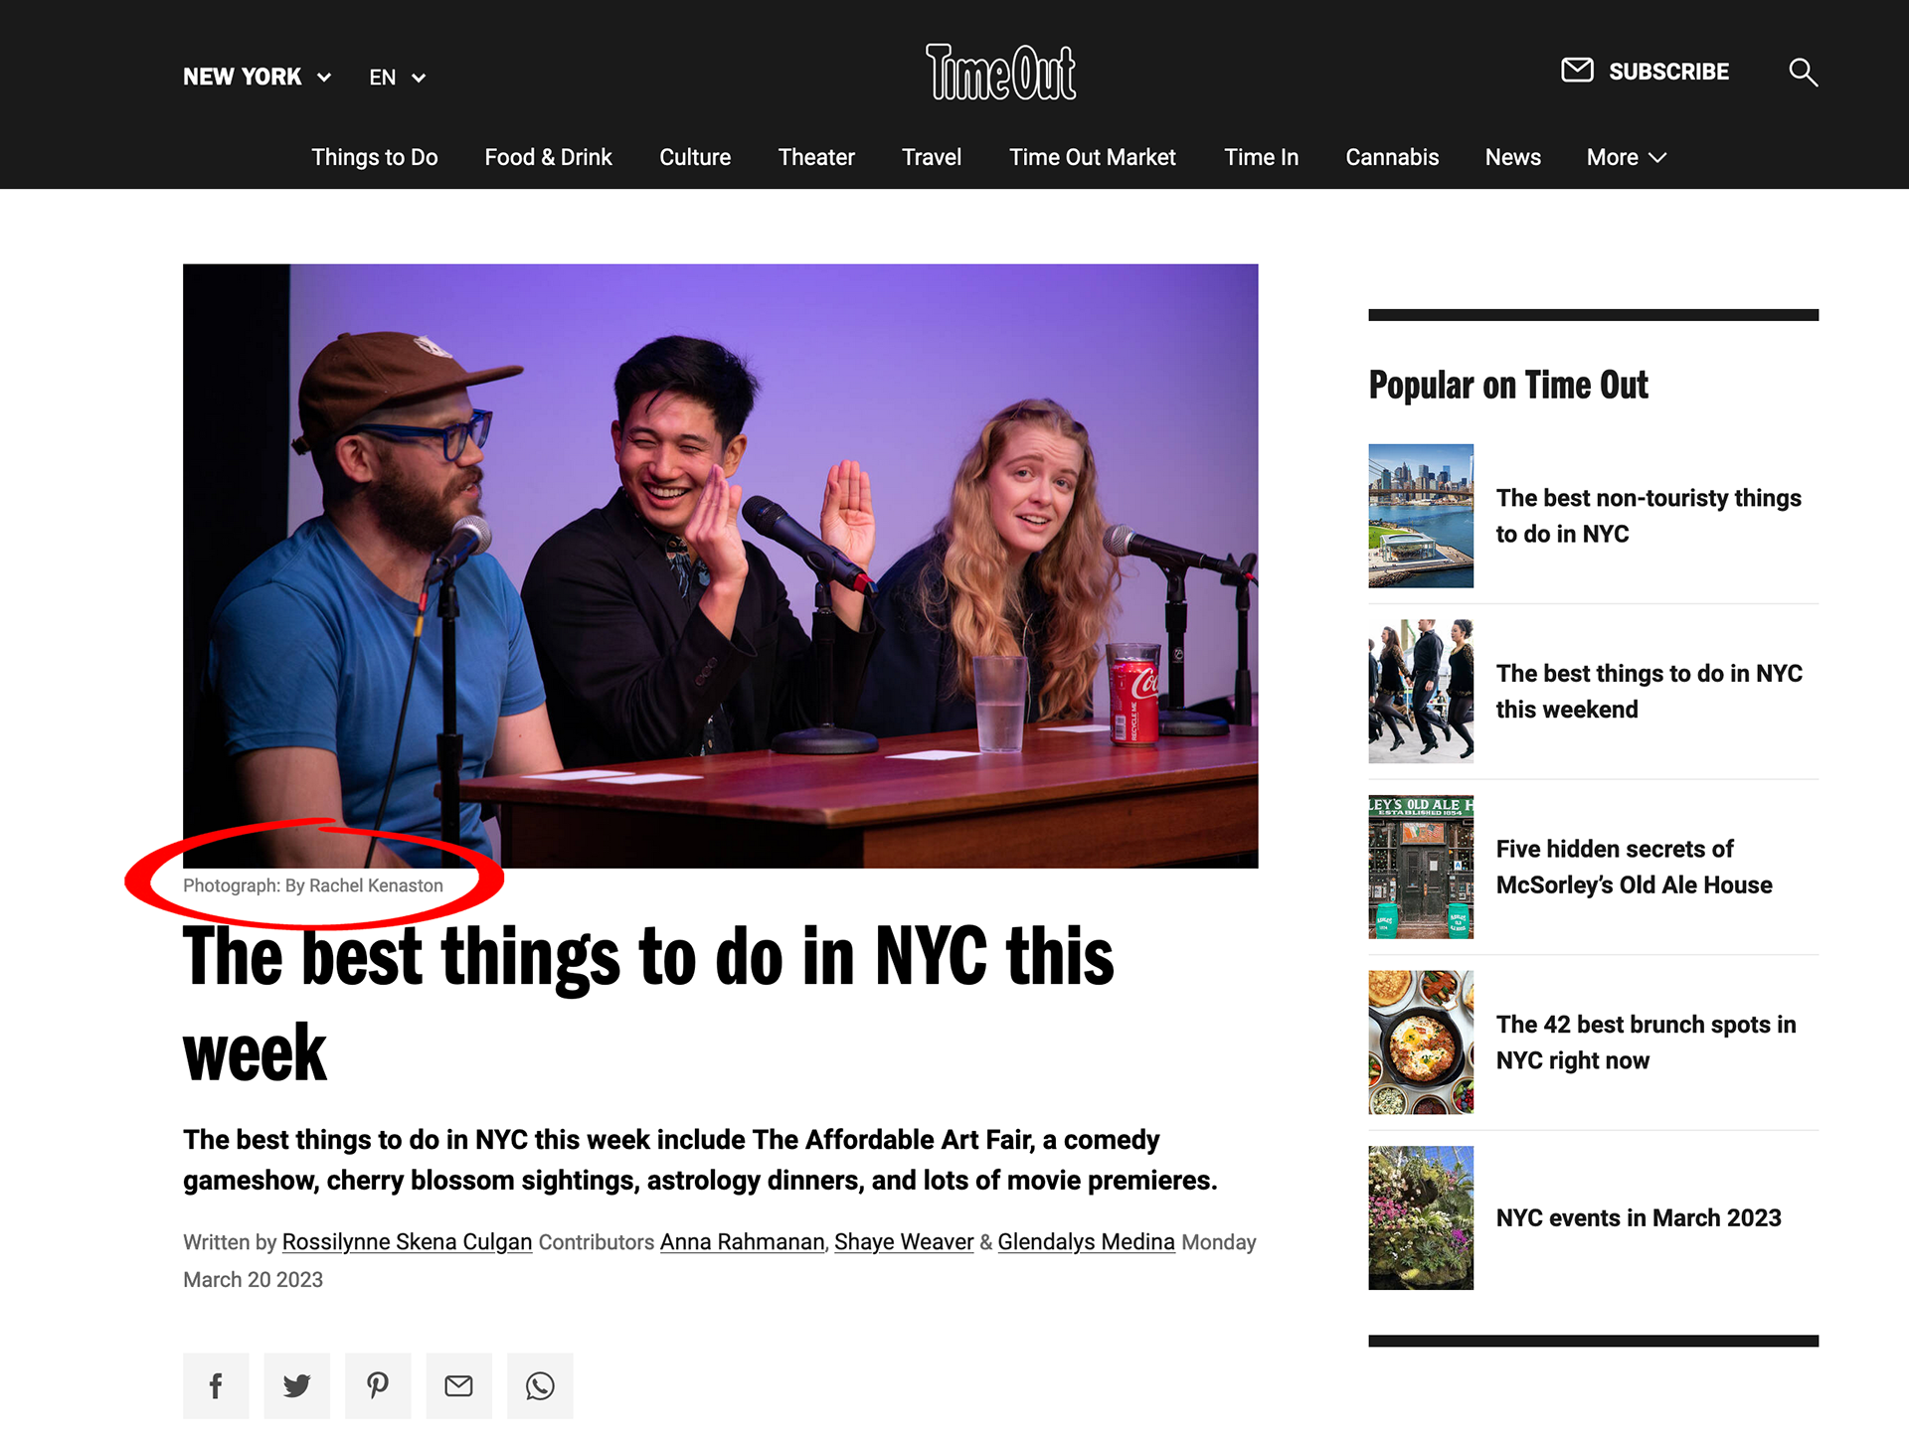Click NYC events in March 2023 thumbnail
This screenshot has width=1909, height=1443.
(1420, 1217)
